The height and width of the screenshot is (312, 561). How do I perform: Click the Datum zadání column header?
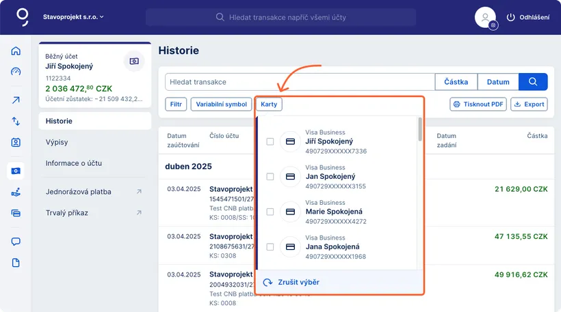(447, 140)
